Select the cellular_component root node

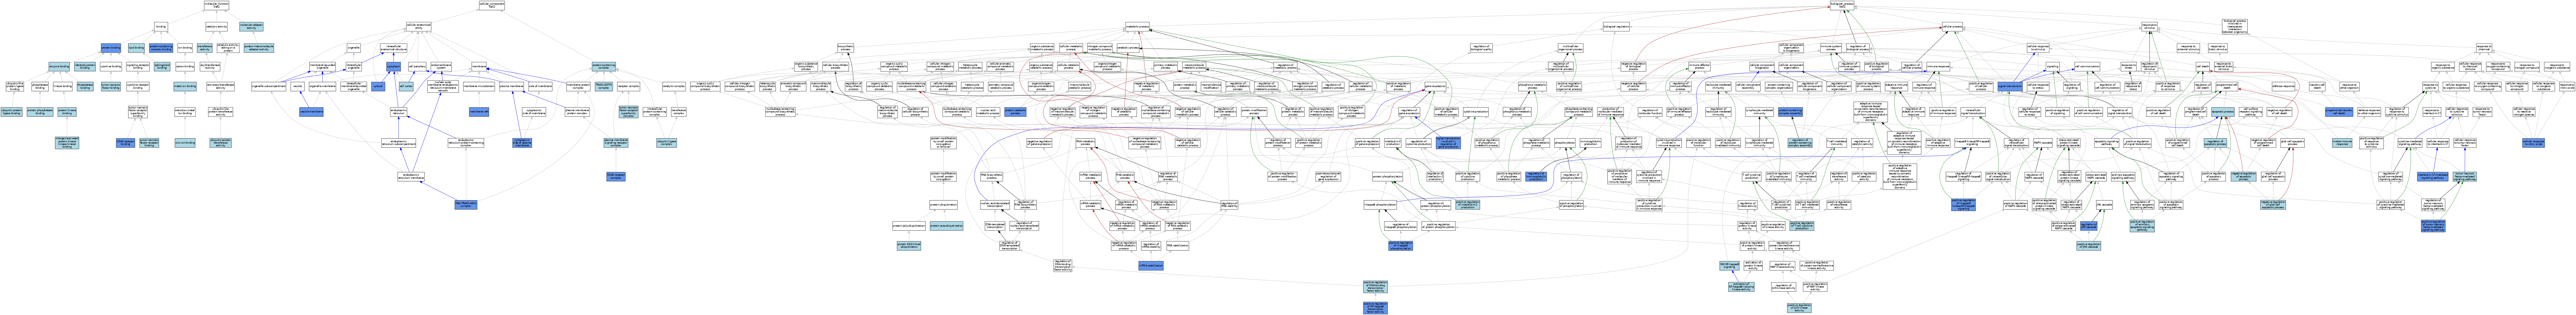492,6
